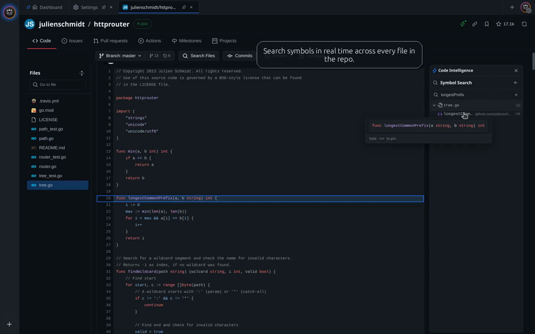Star the repository showing 17.1k
The width and height of the screenshot is (535, 334).
coord(505,24)
